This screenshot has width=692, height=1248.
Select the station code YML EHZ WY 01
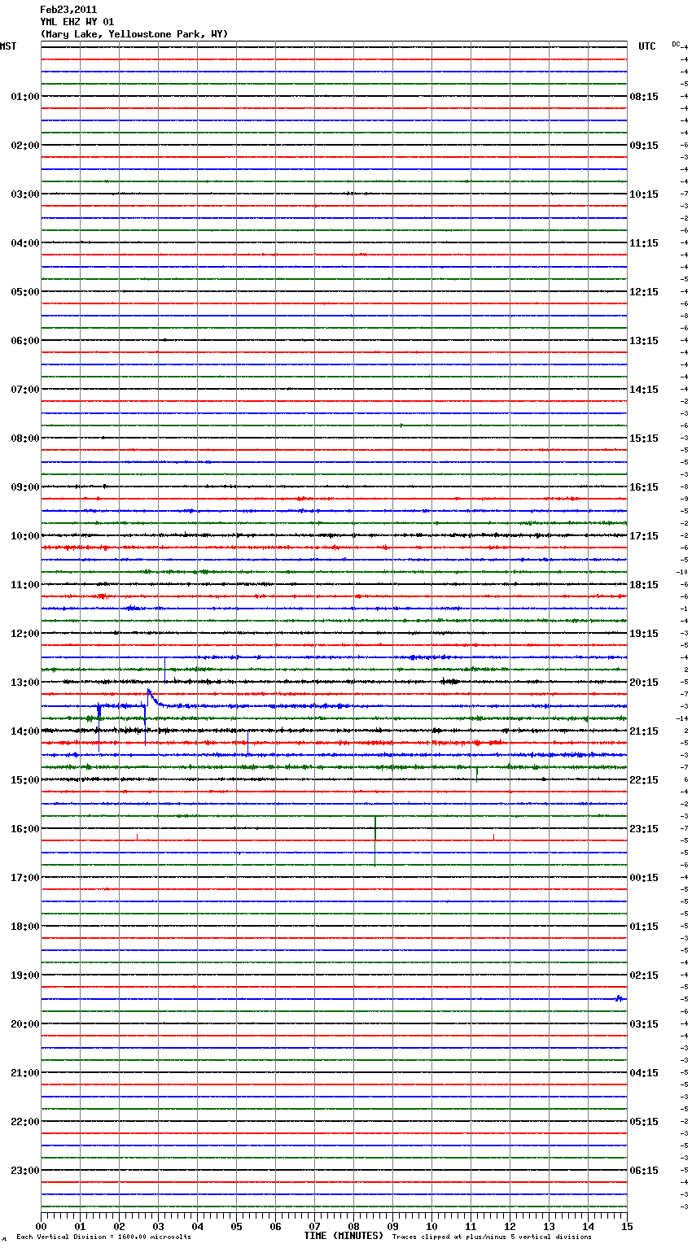(77, 22)
